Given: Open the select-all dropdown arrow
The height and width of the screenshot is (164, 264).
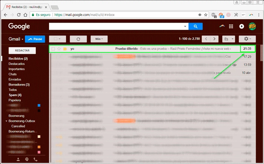Looking at the screenshot, I should click(60, 39).
